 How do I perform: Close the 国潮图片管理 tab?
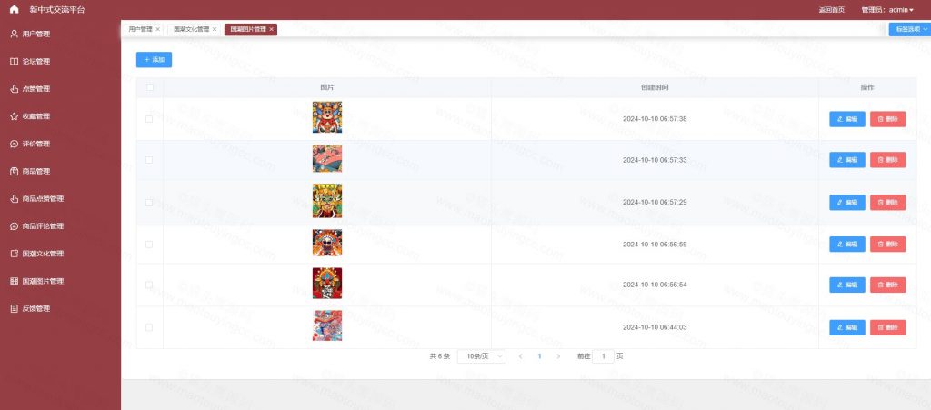coord(271,29)
